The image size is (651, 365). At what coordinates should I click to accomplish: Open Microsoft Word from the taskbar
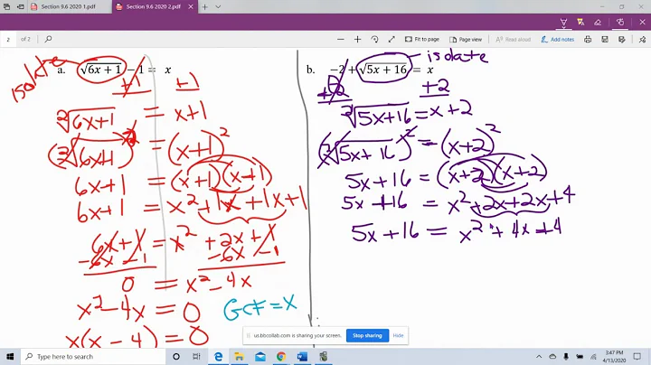coord(302,357)
